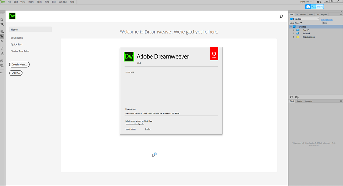Click the open documents icon in left toolbar

2,20
